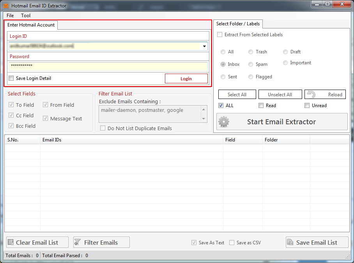Toggle the From Field checkbox

pyautogui.click(x=45, y=105)
